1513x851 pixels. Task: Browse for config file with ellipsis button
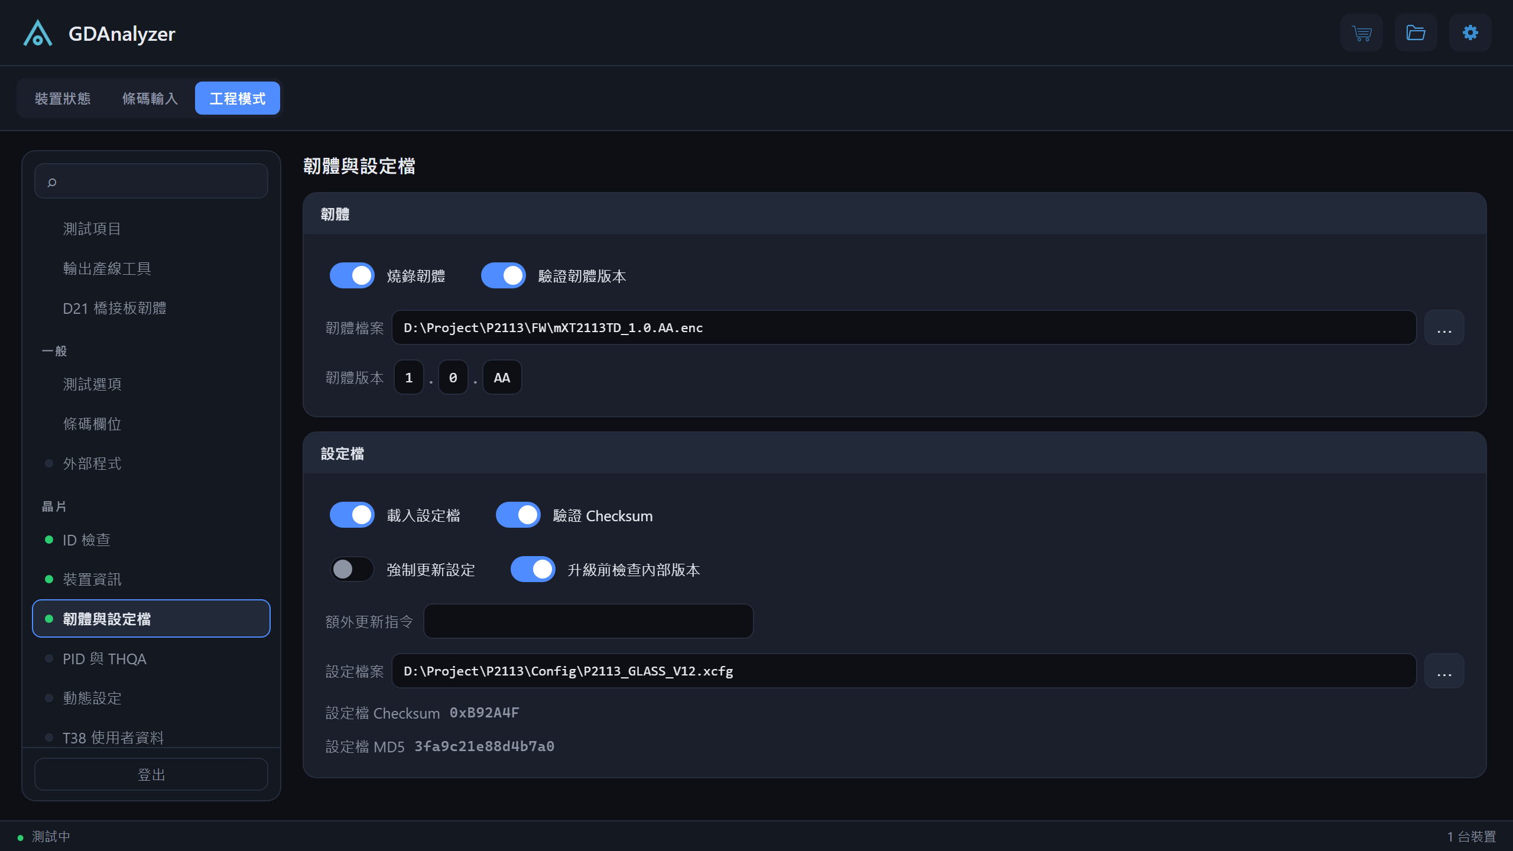(1444, 671)
